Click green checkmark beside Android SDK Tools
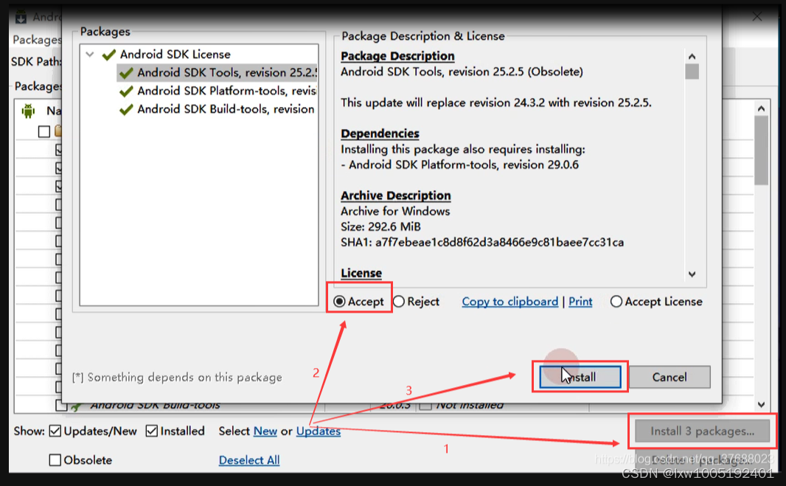 pos(126,73)
